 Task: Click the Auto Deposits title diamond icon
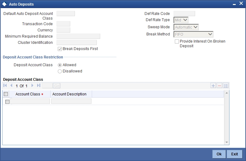[x=4, y=4]
